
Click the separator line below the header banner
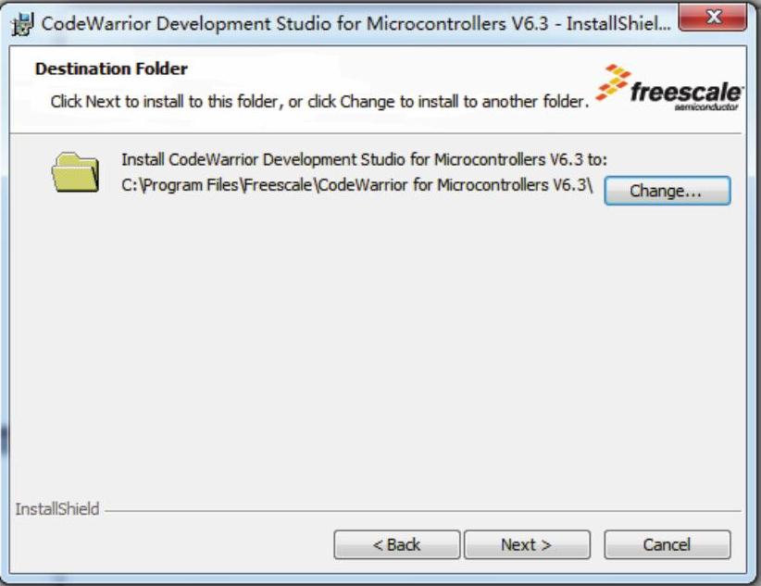tap(376, 133)
